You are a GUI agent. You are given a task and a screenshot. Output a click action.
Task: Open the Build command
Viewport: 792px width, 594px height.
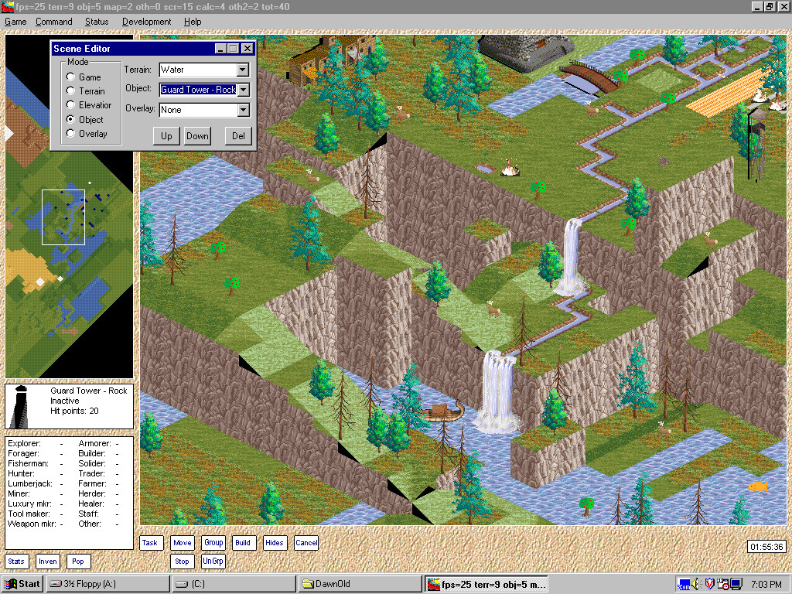click(243, 543)
